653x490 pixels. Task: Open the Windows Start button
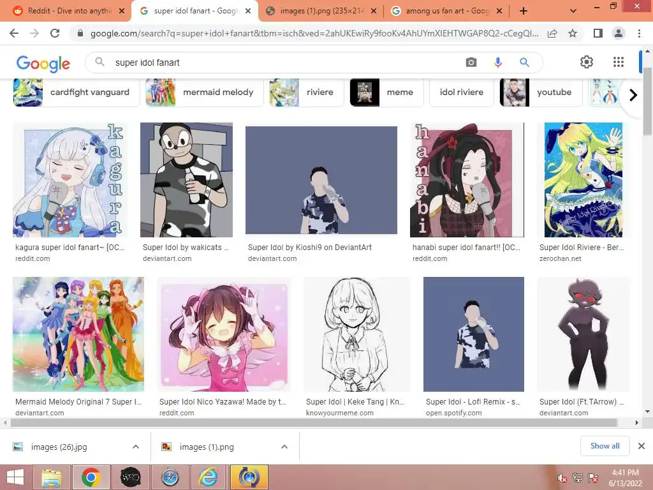15,477
